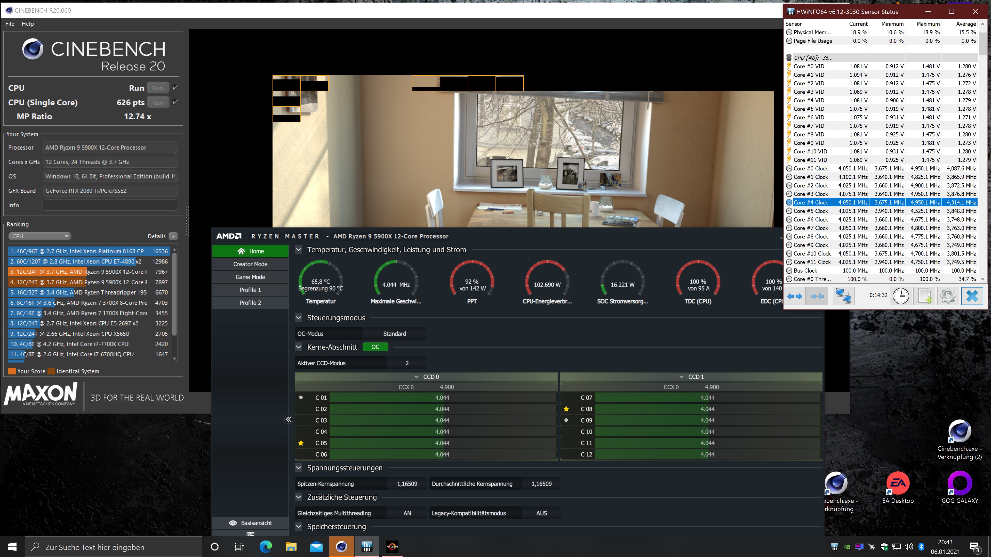Click the HWiNFO reset clock icon
The width and height of the screenshot is (991, 557).
[x=901, y=296]
